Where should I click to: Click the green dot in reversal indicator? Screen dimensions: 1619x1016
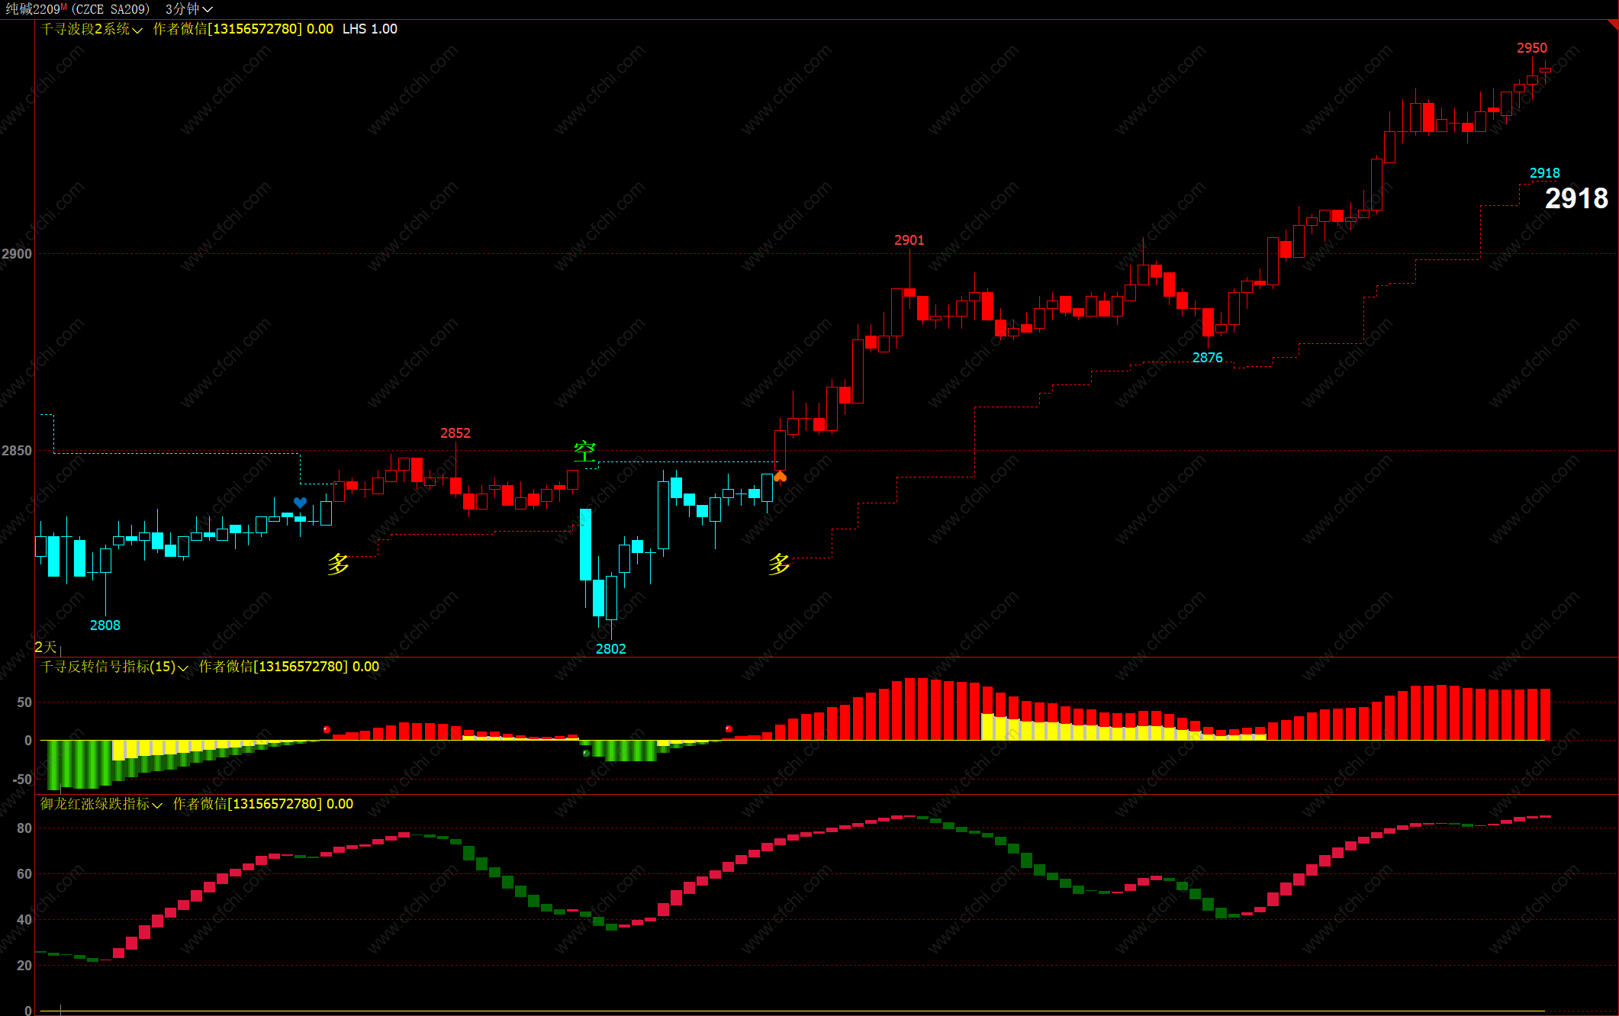[x=586, y=753]
